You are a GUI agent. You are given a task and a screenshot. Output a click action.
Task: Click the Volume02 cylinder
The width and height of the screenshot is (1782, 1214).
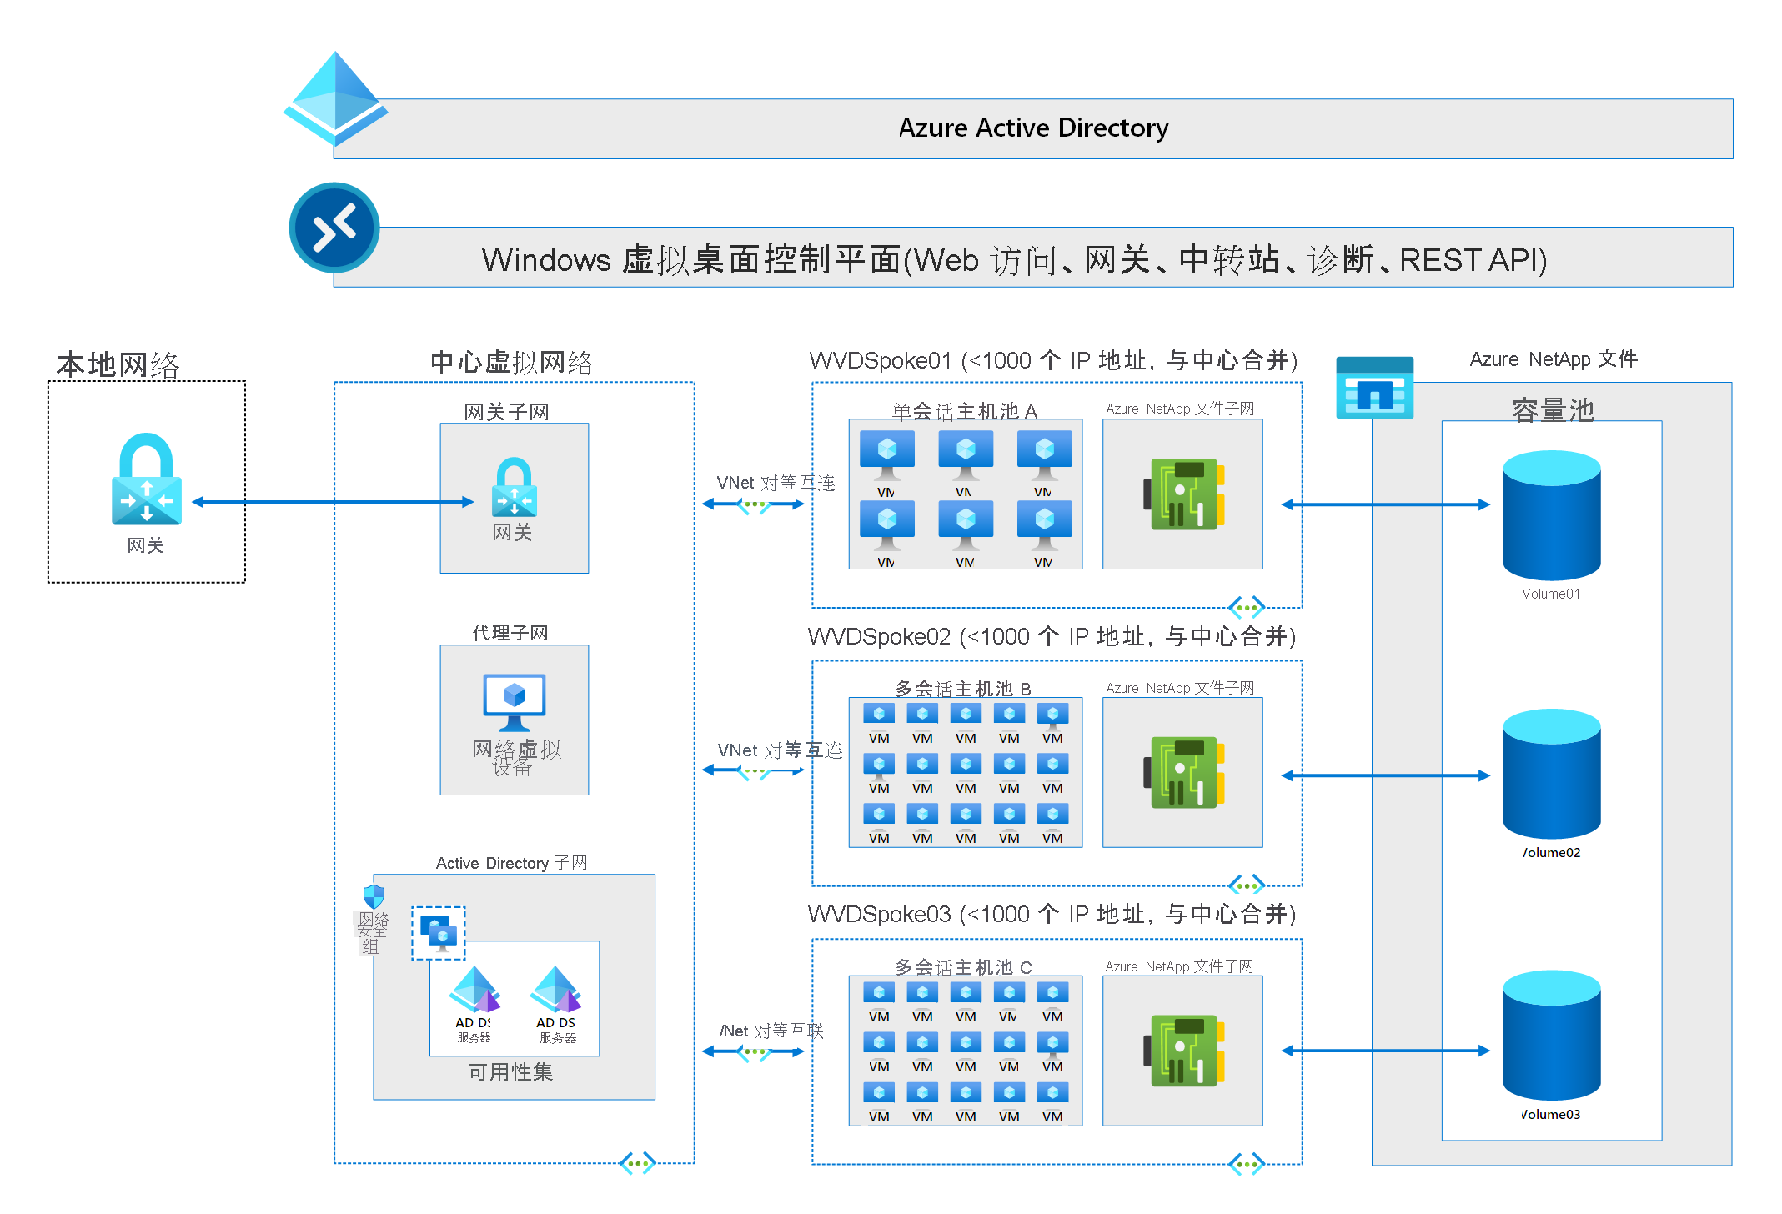[x=1551, y=774]
